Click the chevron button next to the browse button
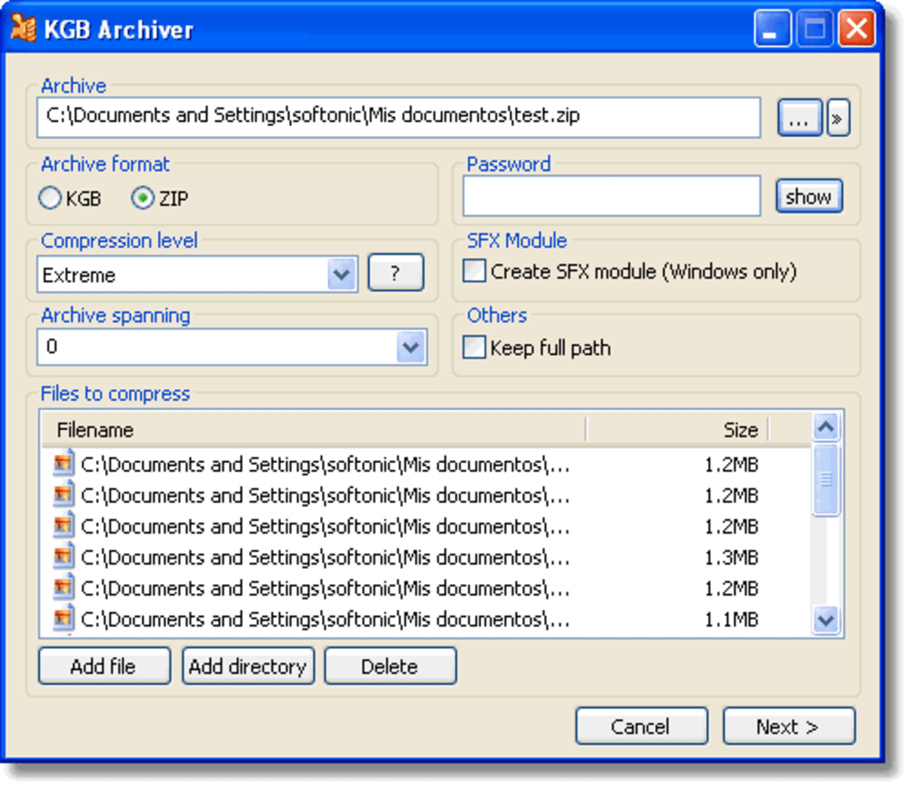This screenshot has height=785, width=907. [837, 116]
